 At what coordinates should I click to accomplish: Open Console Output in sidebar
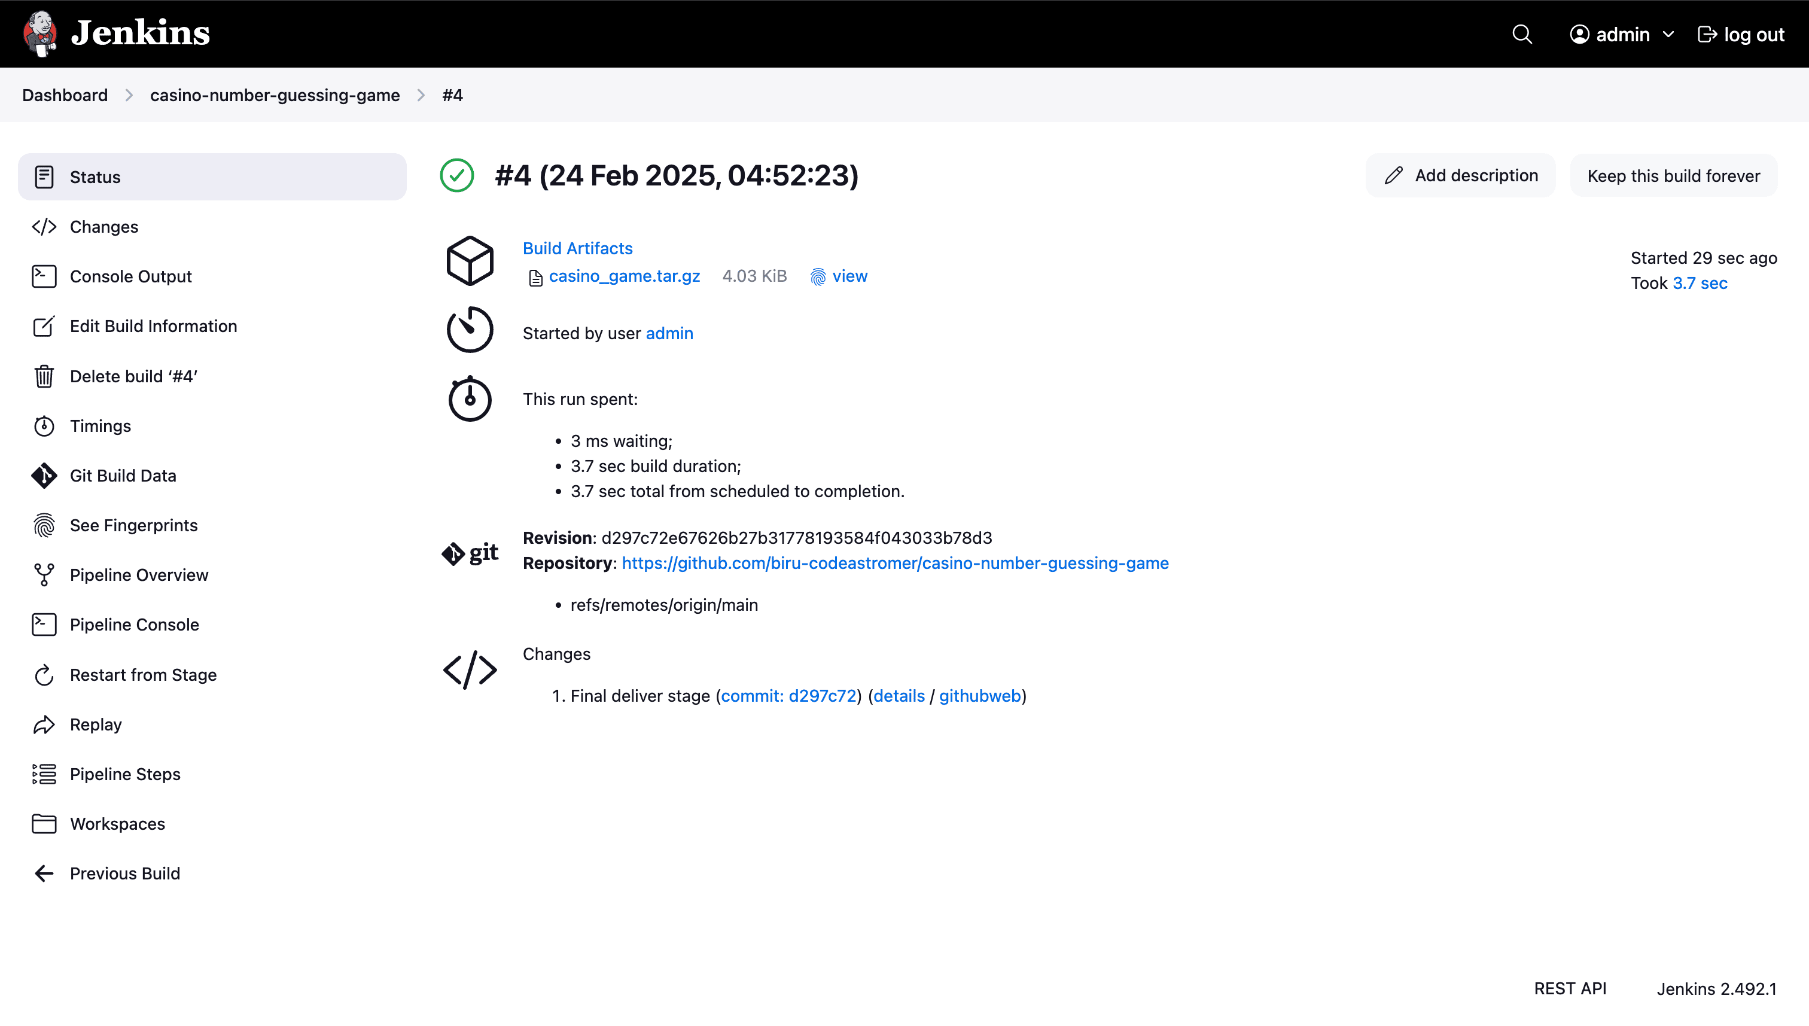[130, 276]
